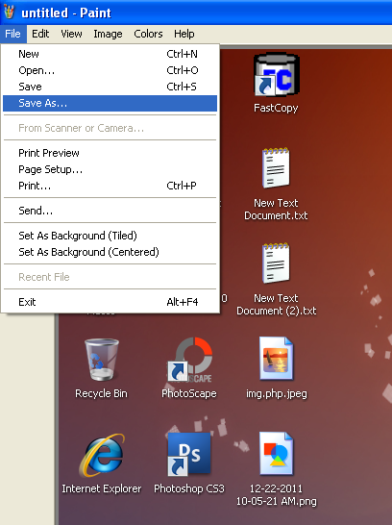Choose Print... in File menu
Image resolution: width=392 pixels, height=525 pixels.
110,186
